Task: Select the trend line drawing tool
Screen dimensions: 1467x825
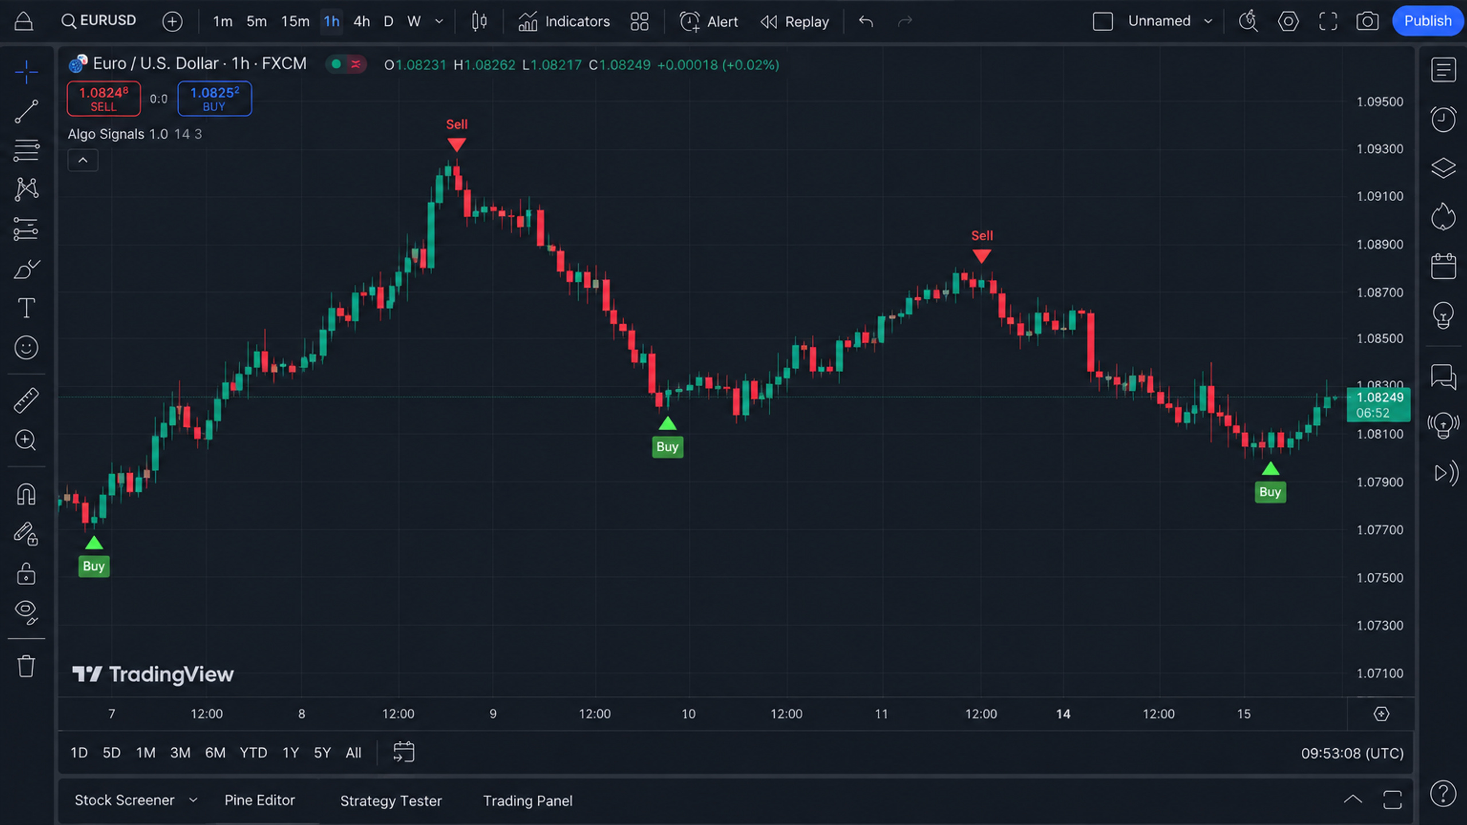Action: (26, 111)
